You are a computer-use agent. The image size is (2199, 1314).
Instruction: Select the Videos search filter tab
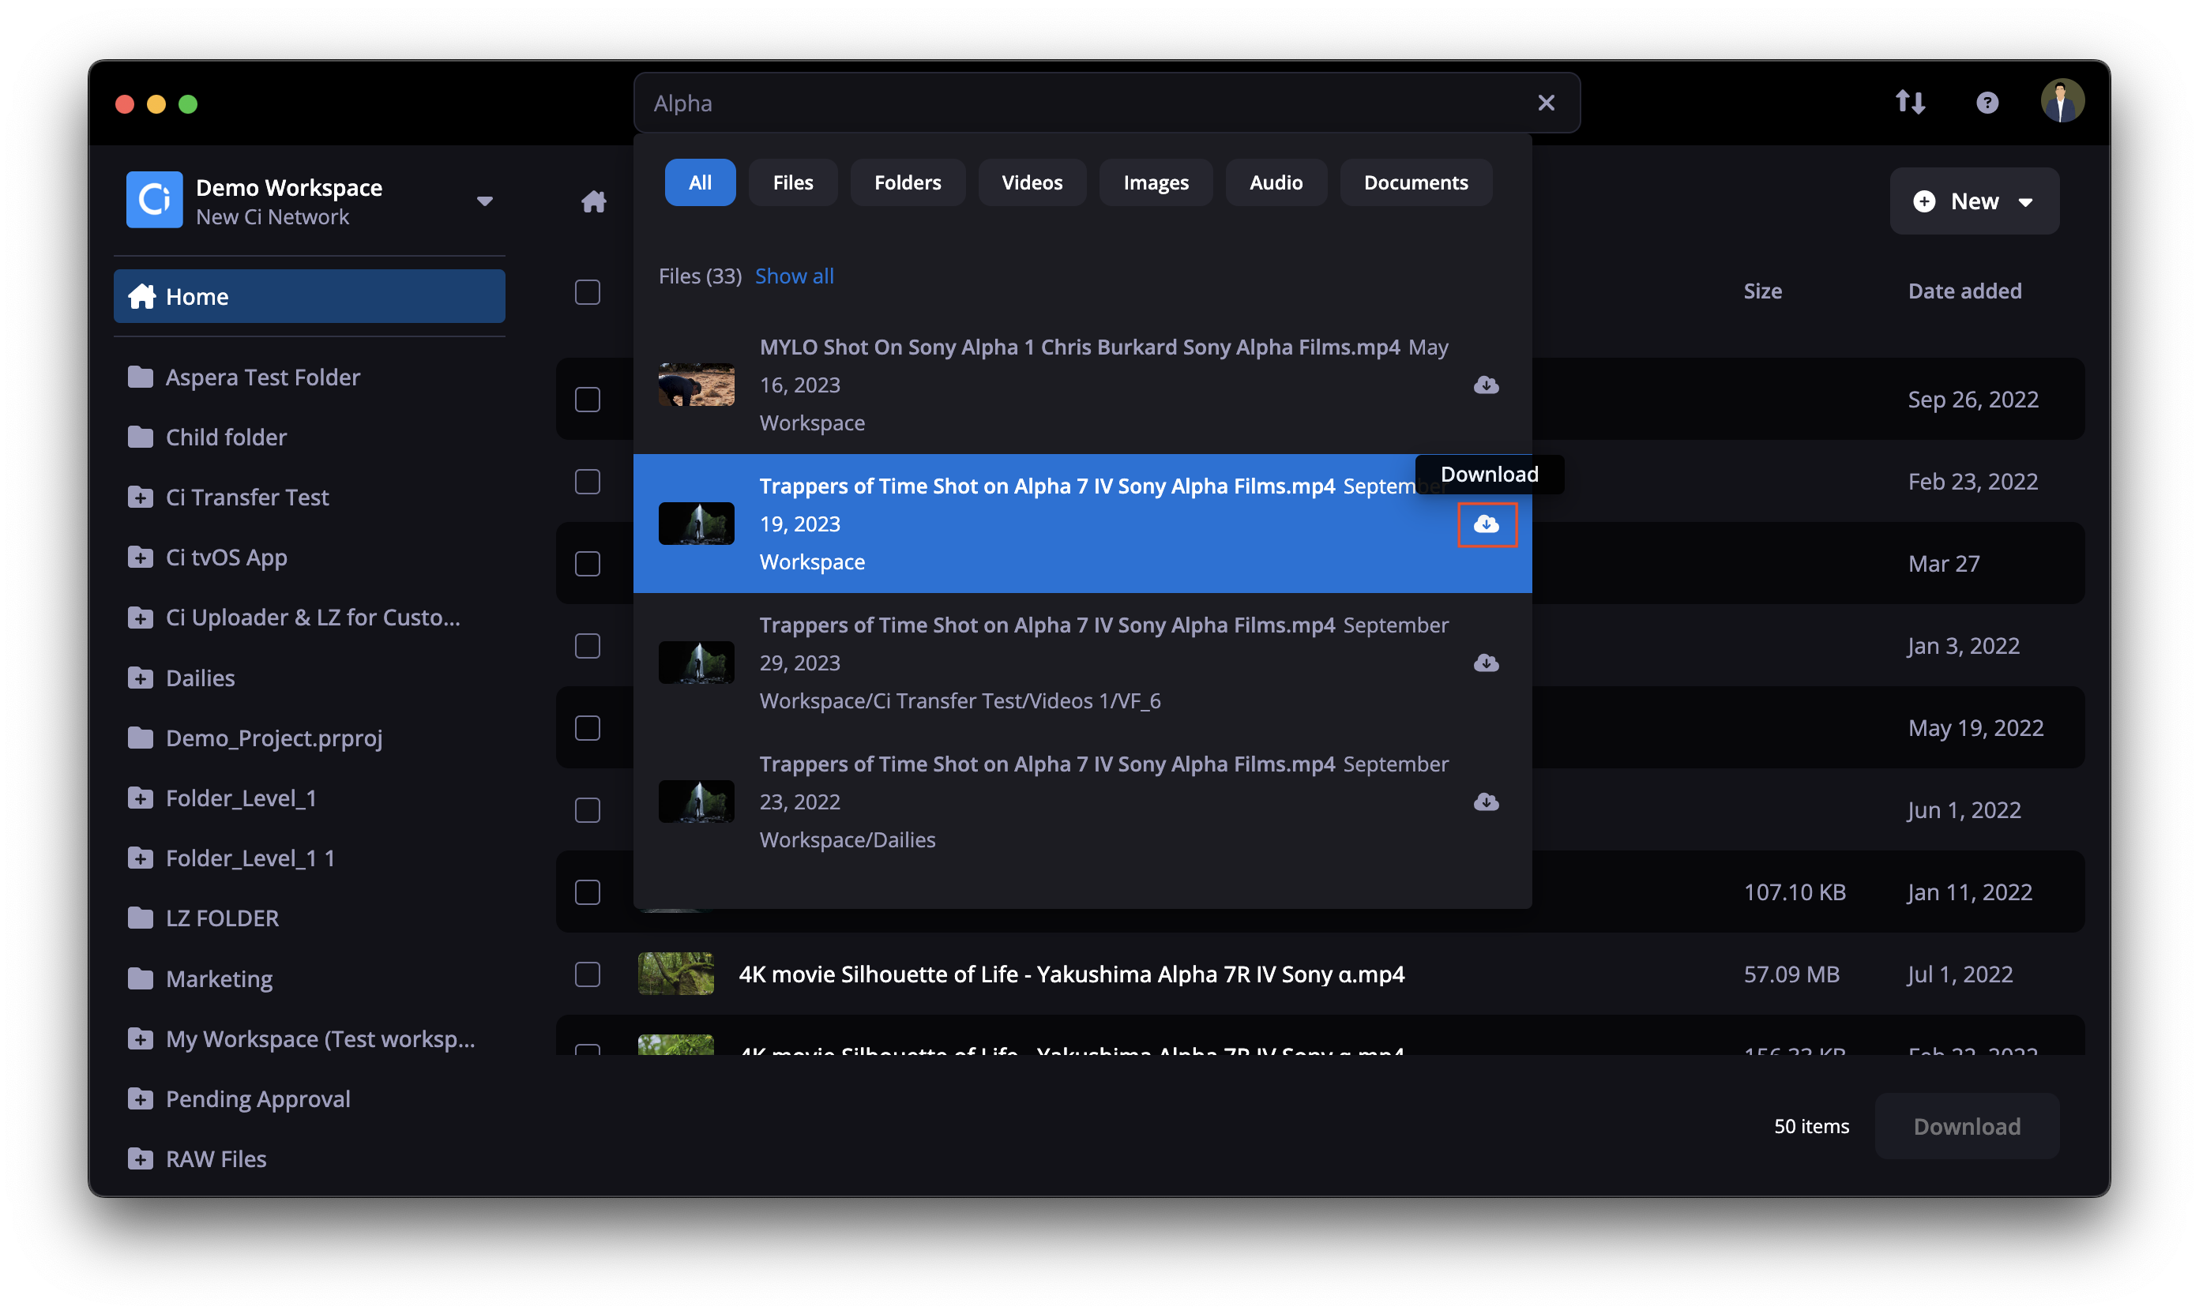(x=1032, y=182)
